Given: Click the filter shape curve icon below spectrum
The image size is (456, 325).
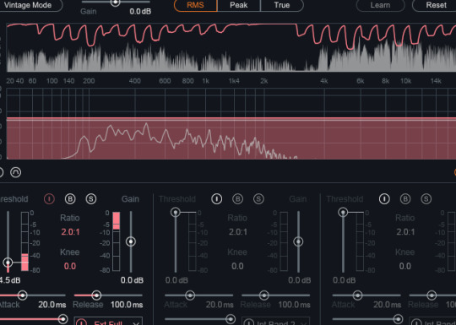Looking at the screenshot, I should 16,172.
